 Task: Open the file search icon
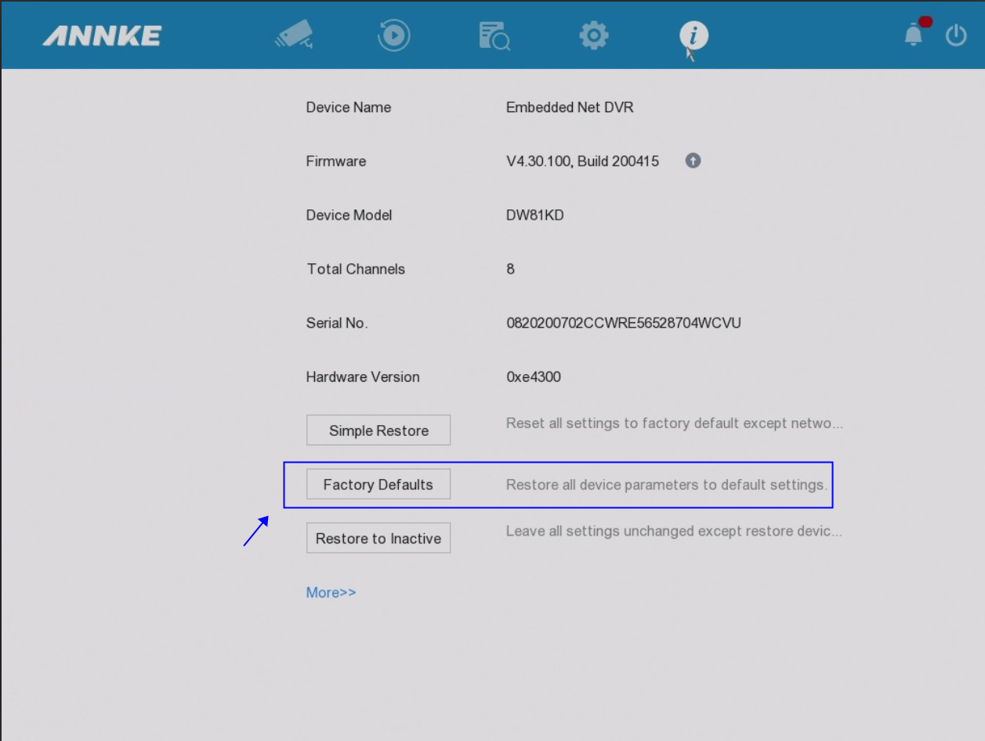coord(494,36)
